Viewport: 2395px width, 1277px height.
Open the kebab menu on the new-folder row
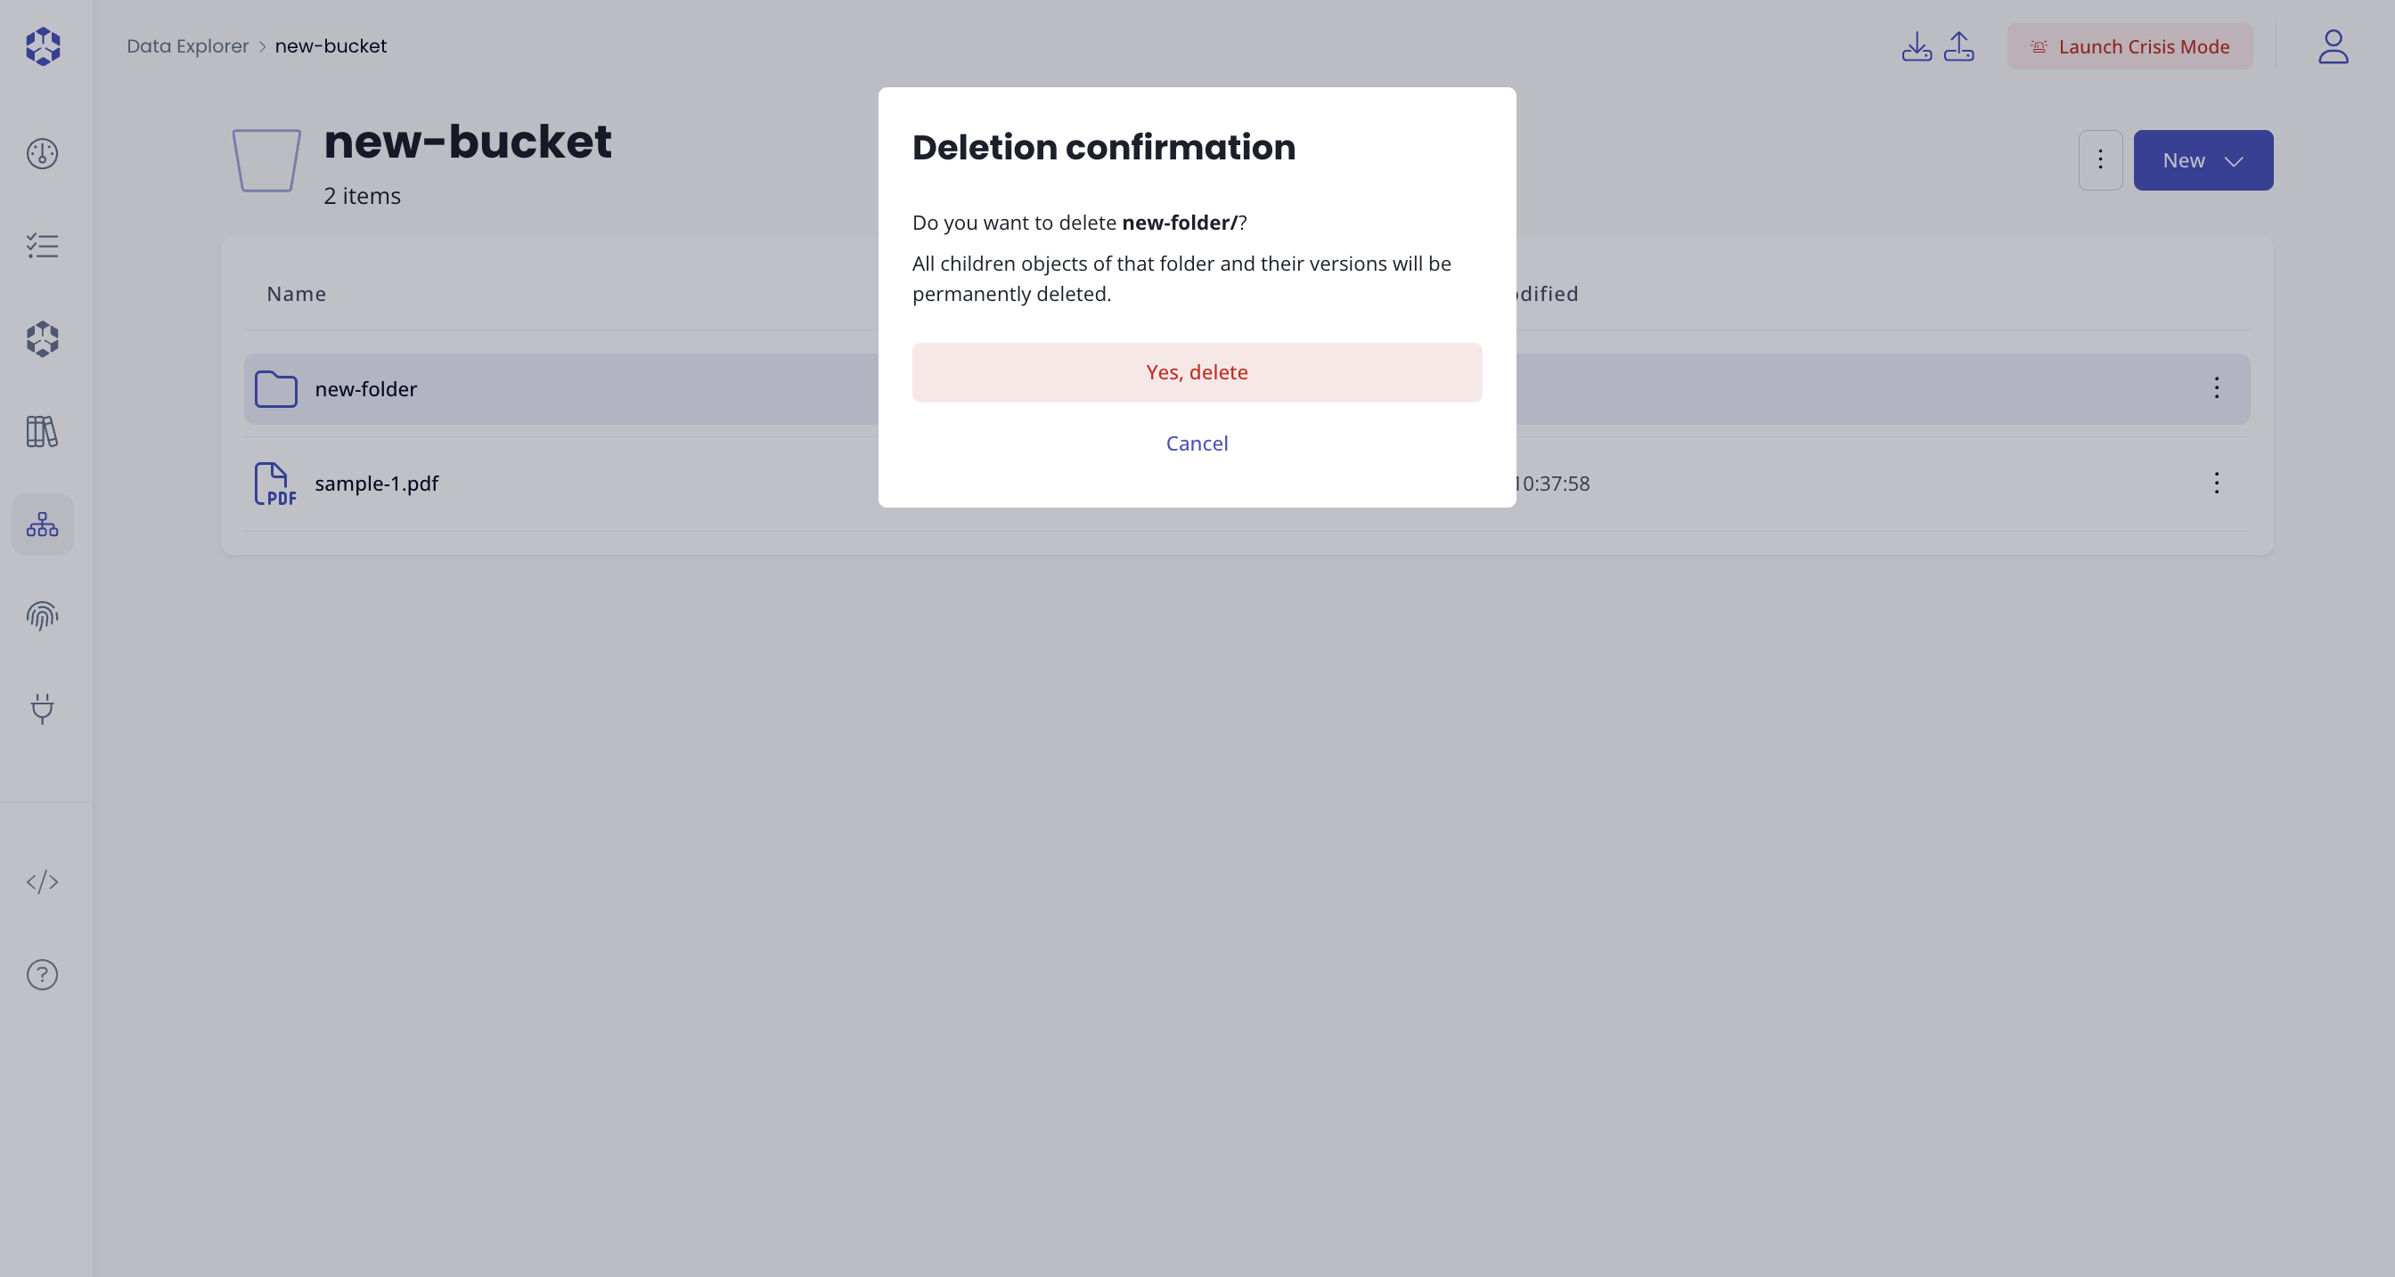click(2217, 388)
